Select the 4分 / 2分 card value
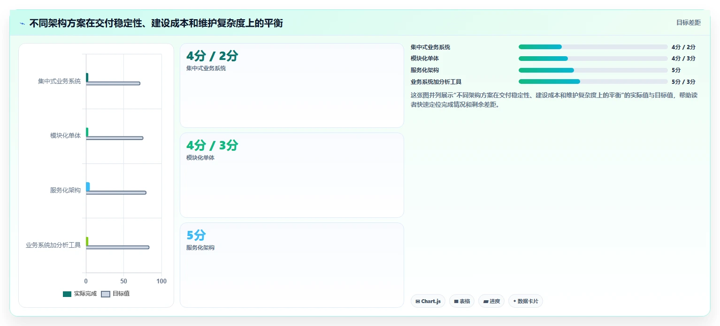This screenshot has width=720, height=326. click(212, 56)
